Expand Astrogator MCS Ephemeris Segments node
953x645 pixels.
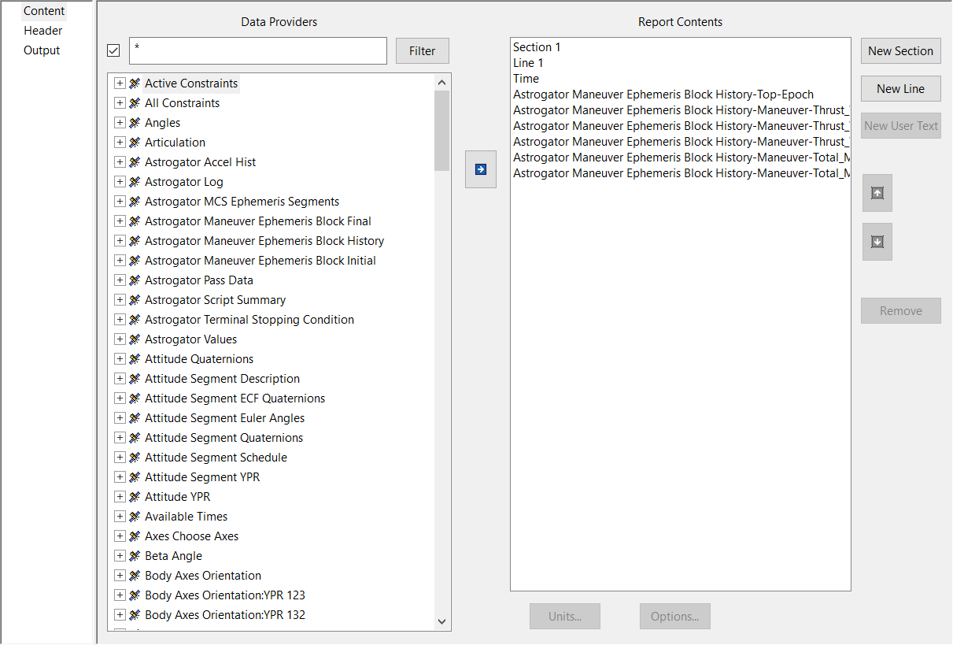(x=120, y=201)
